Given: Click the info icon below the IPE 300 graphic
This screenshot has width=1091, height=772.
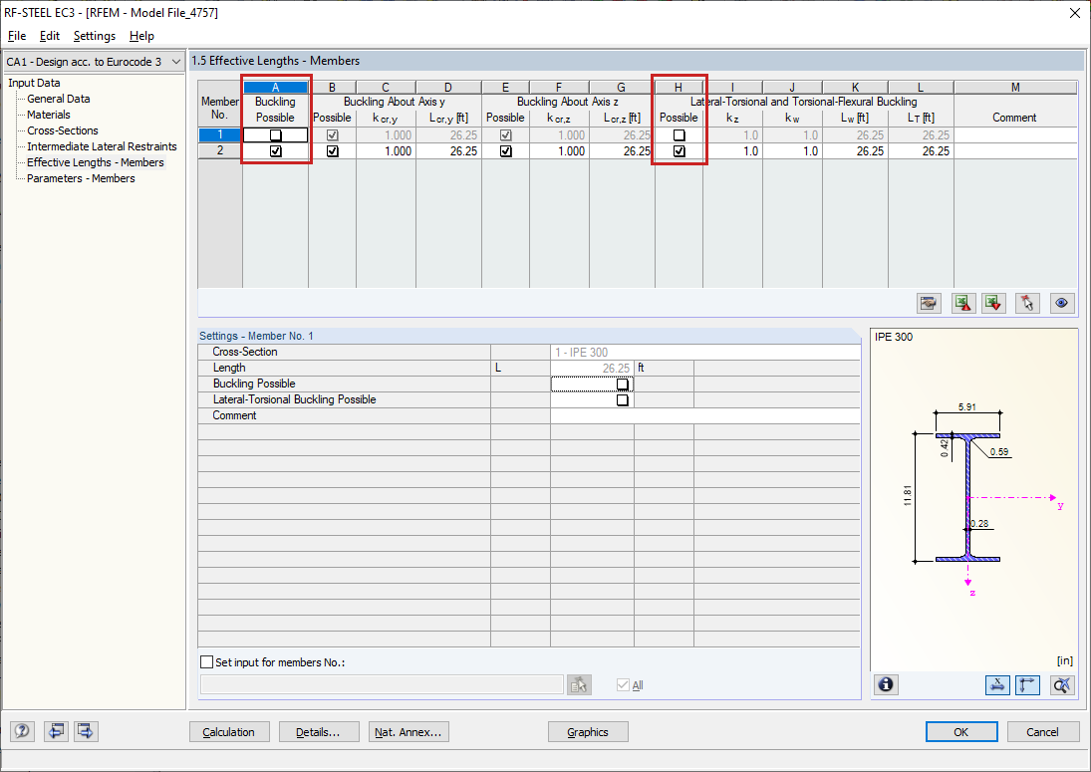Looking at the screenshot, I should pyautogui.click(x=886, y=684).
